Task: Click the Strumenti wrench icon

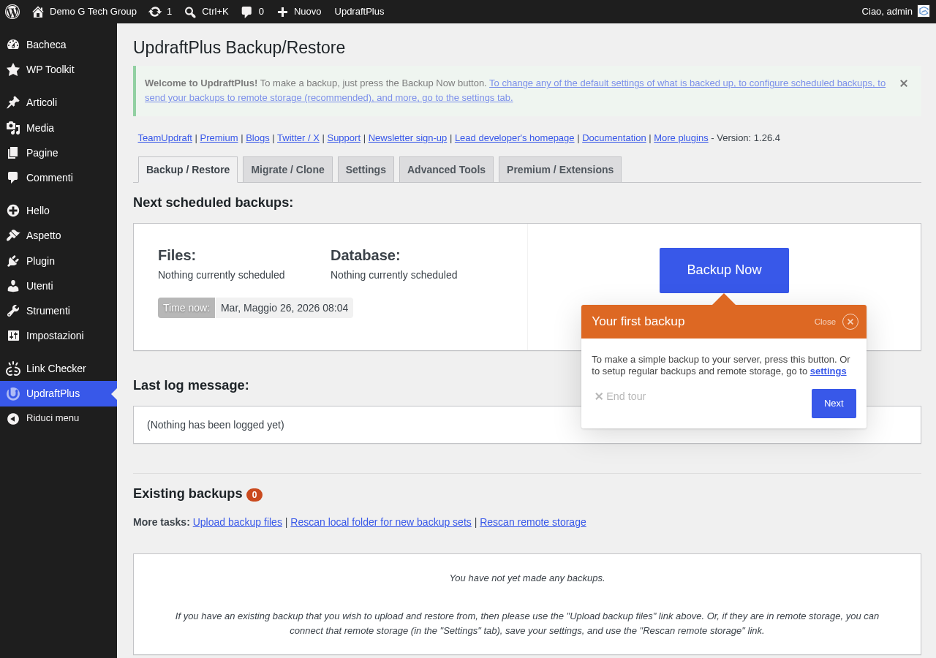Action: 13,311
